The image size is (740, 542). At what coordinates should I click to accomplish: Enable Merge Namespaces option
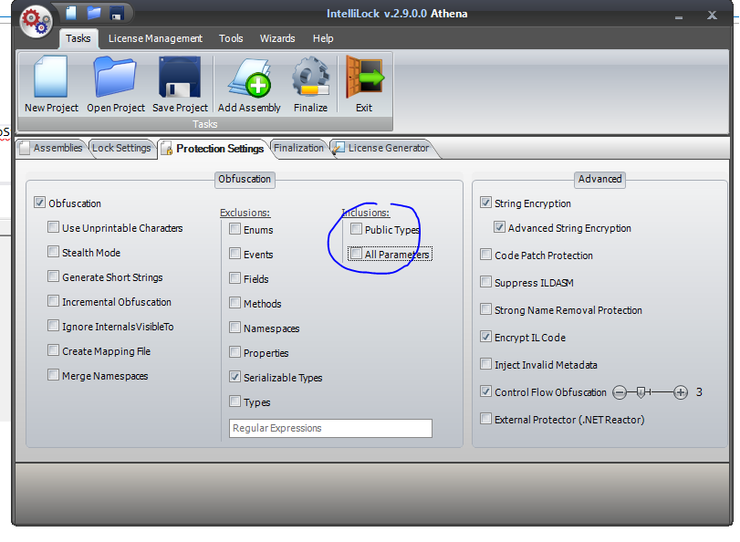coord(53,375)
